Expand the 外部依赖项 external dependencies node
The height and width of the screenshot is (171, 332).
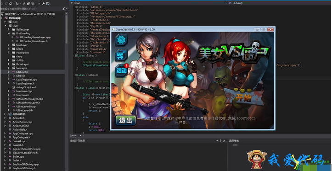[x=5, y=114]
